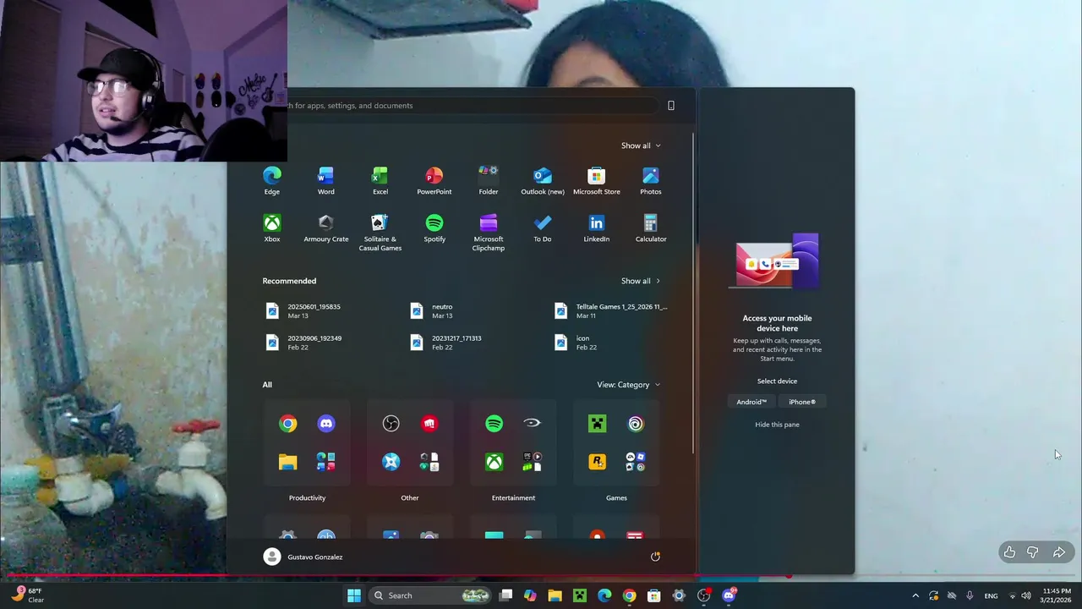The image size is (1082, 609).
Task: Launch Halo in Entertainment category
Action: click(x=533, y=424)
